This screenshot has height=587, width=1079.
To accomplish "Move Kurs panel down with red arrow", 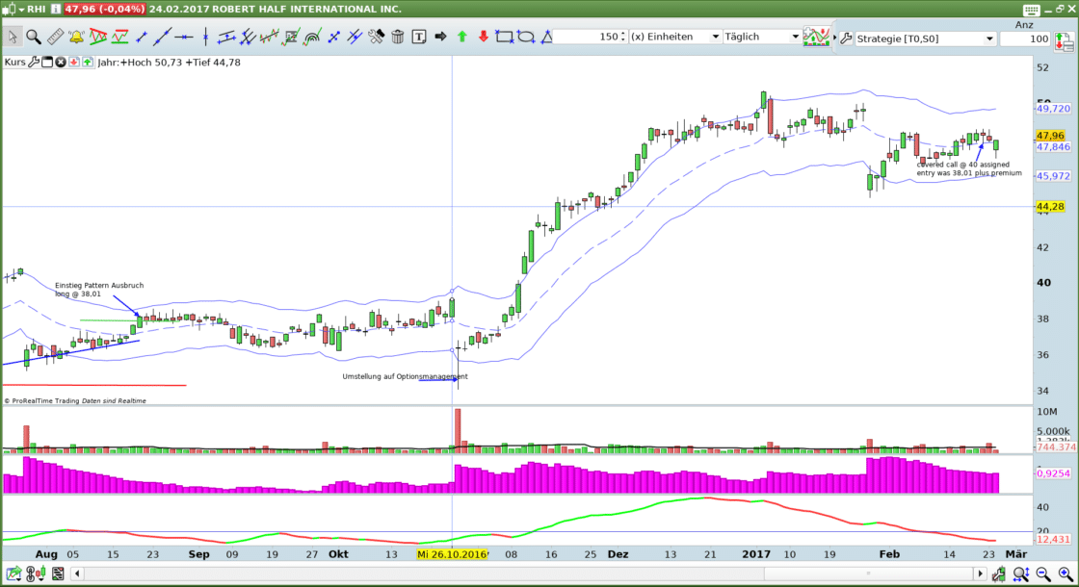I will 73,62.
